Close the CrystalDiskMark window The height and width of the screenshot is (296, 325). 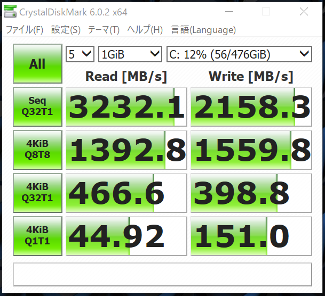304,12
